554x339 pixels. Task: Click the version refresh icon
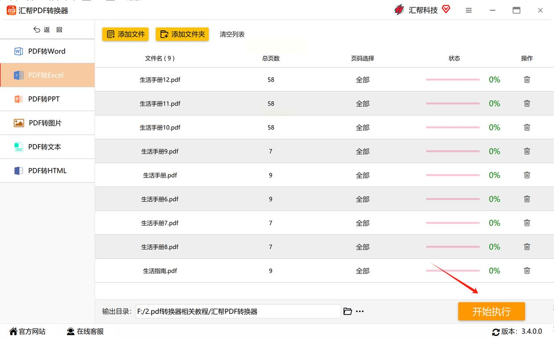point(496,332)
